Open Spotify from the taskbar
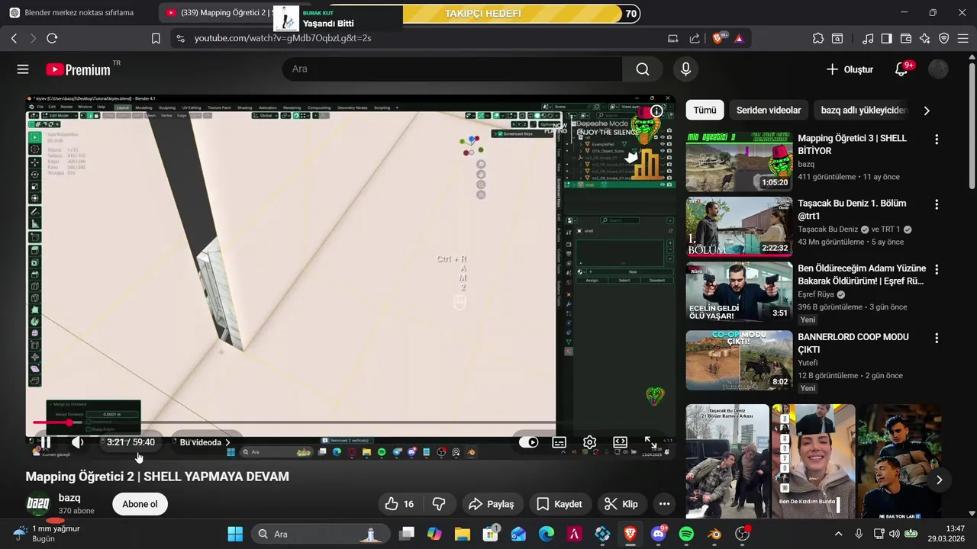This screenshot has height=549, width=977. tap(686, 534)
